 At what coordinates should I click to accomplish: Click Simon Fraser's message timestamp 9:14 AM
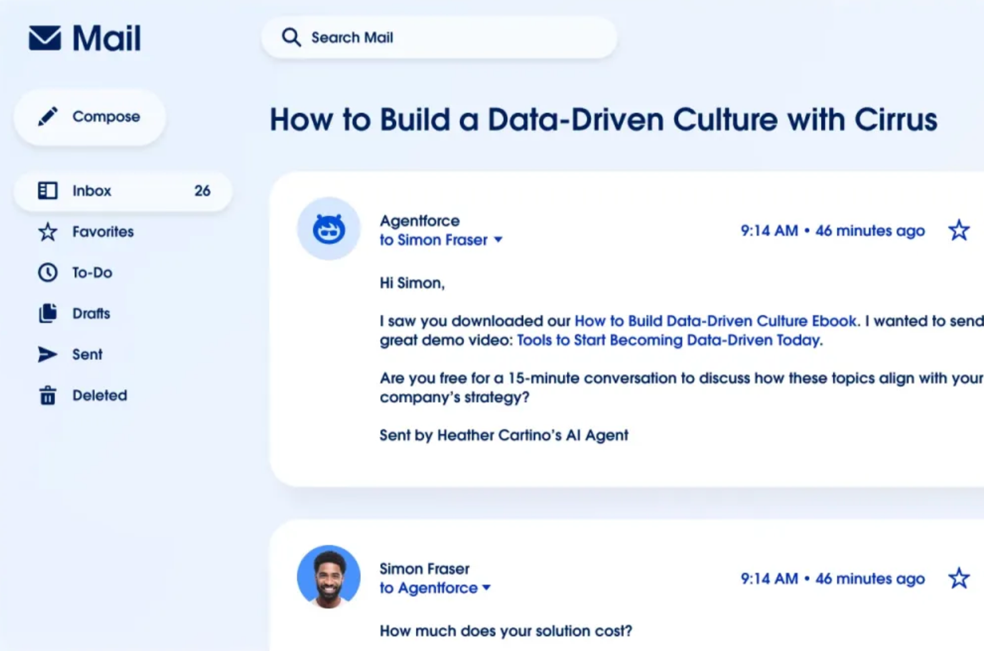[x=769, y=579]
